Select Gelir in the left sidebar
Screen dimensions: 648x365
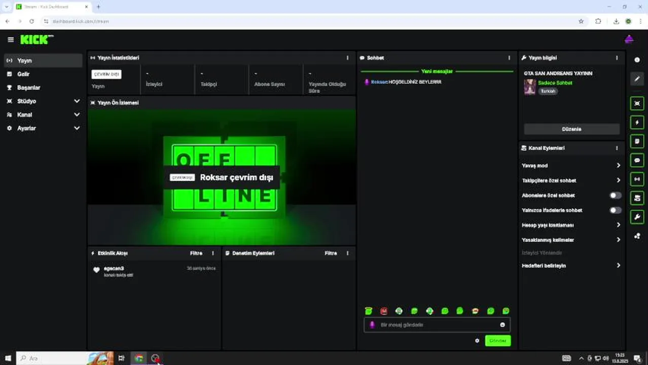(x=43, y=74)
